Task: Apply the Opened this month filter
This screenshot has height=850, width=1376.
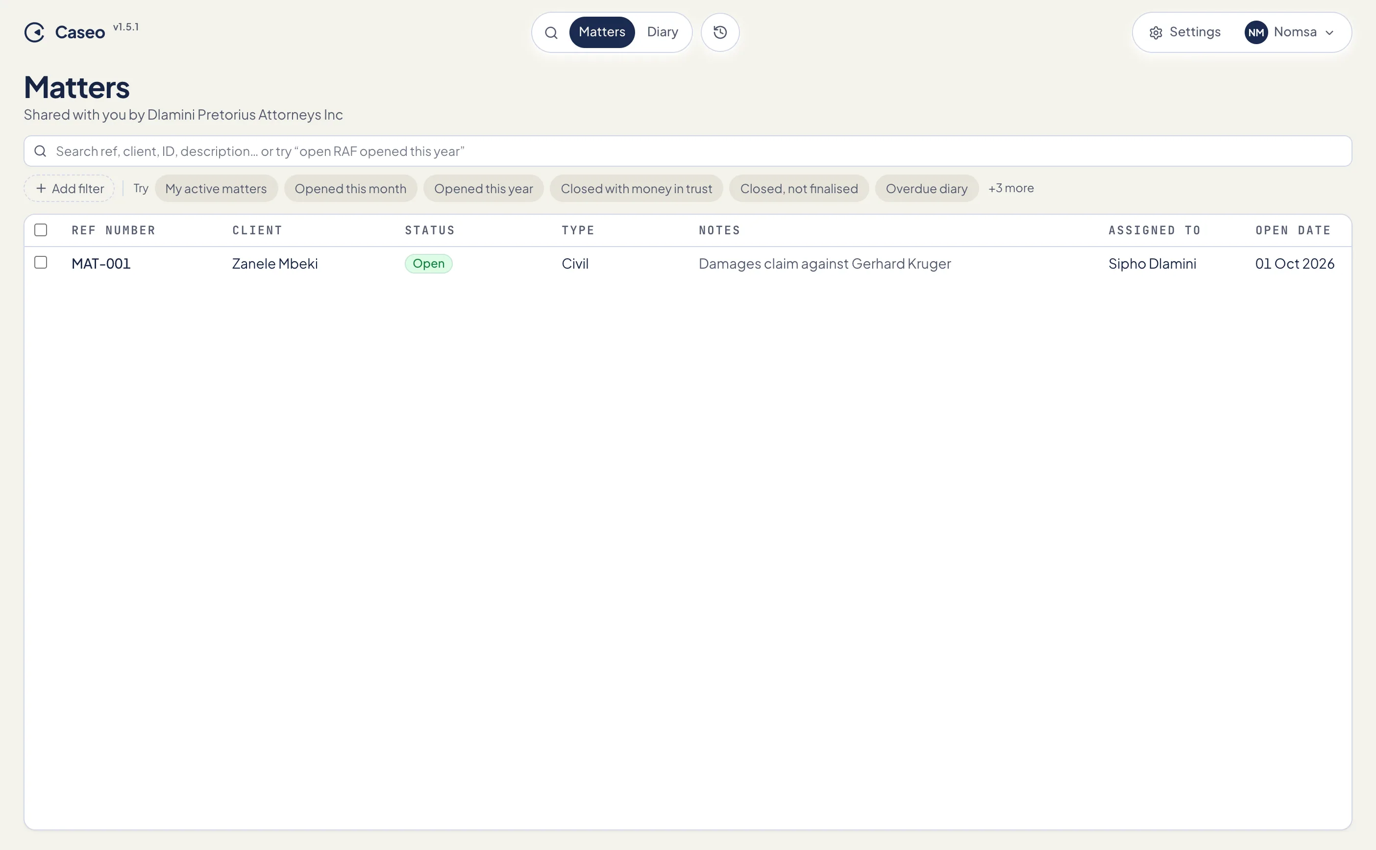Action: 350,188
